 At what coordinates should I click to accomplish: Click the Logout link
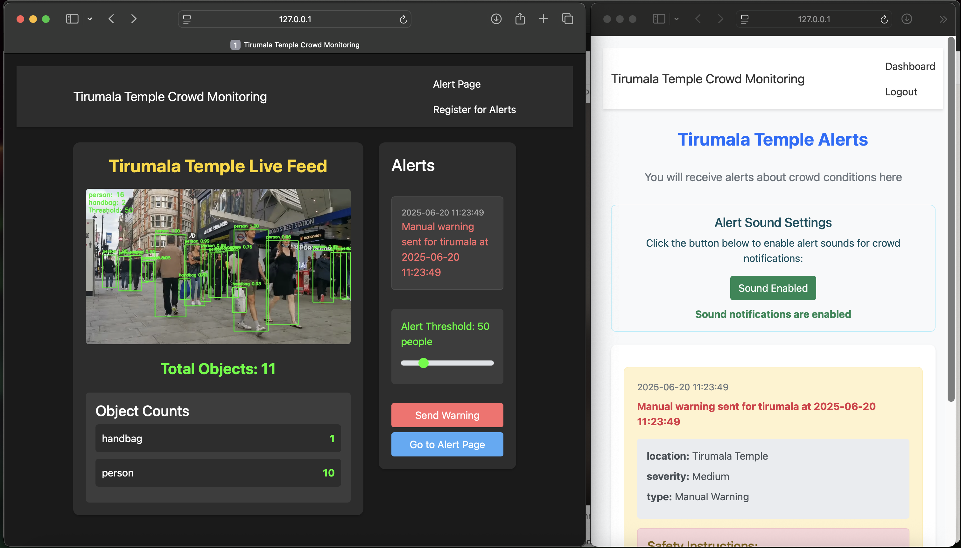(901, 92)
